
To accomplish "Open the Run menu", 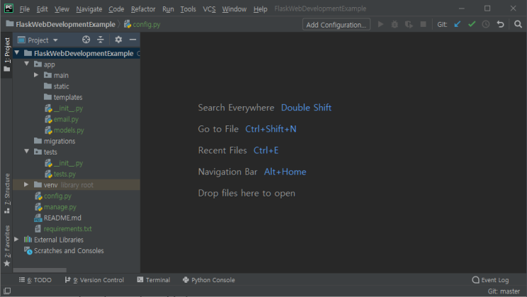I will [168, 9].
